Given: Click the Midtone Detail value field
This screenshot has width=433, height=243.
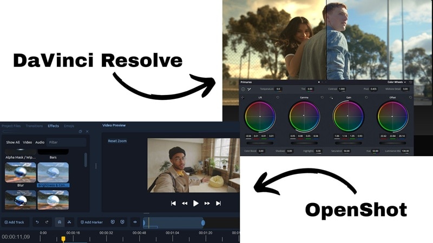Looking at the screenshot, I should [405, 89].
